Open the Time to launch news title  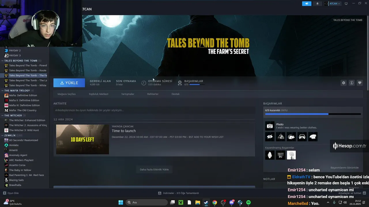124,131
